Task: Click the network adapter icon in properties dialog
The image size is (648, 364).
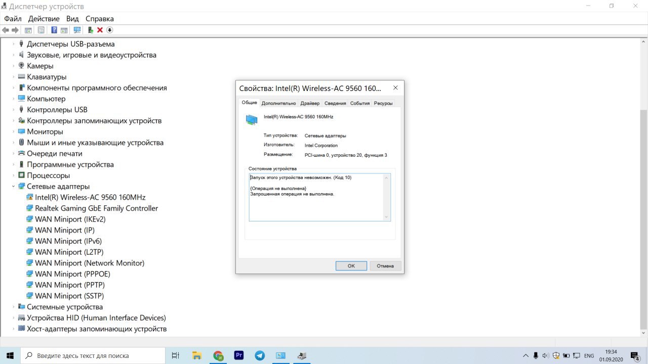Action: point(252,119)
